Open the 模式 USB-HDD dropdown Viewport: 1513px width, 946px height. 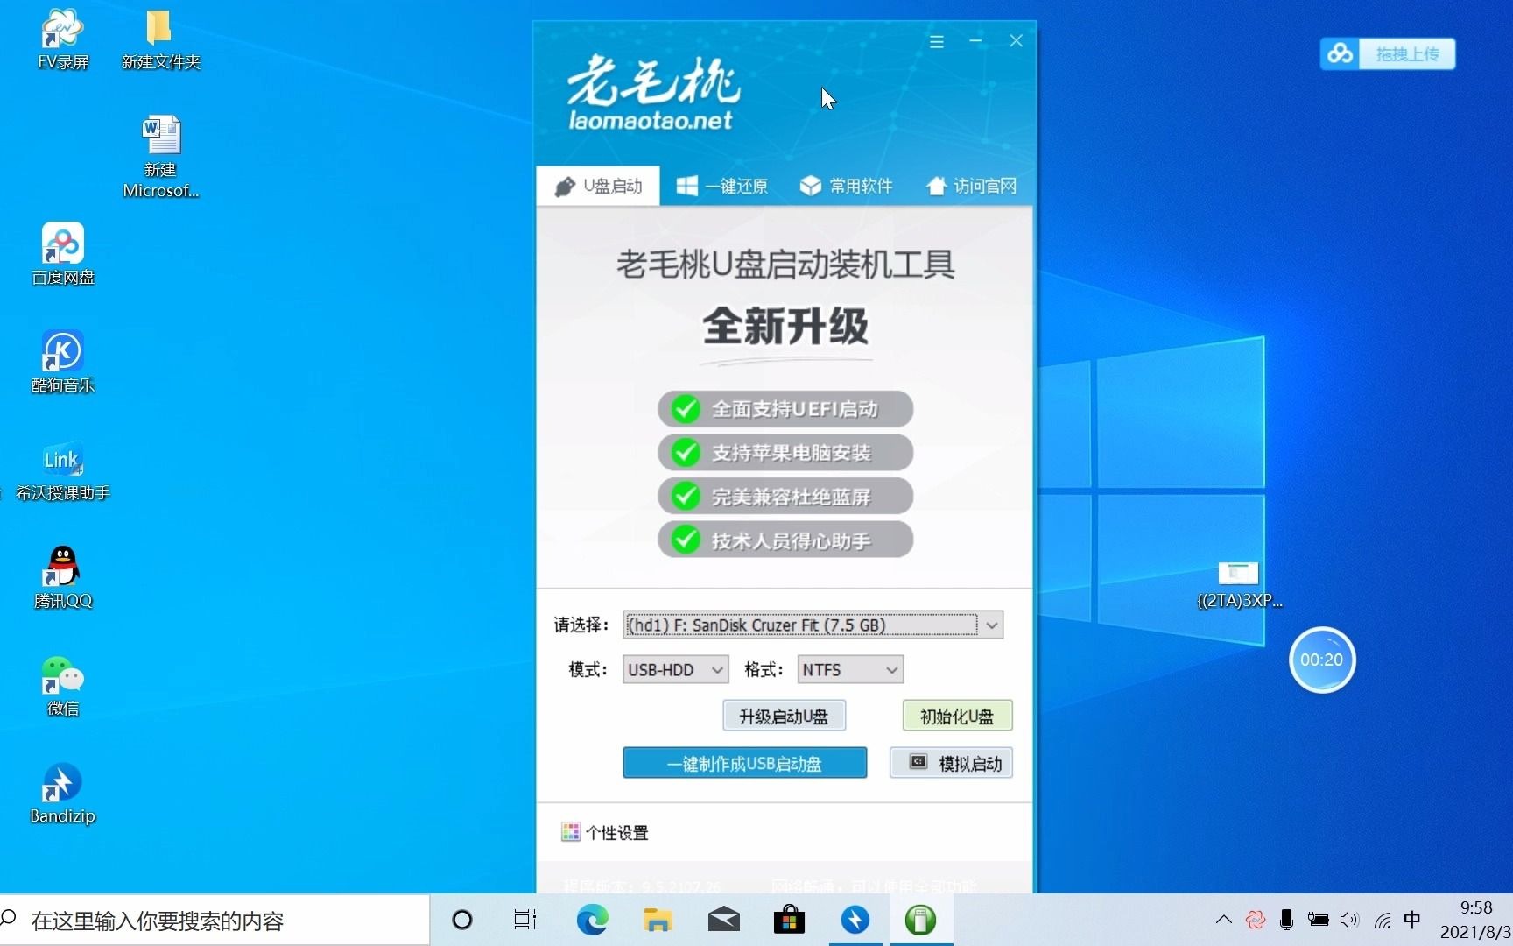[675, 669]
